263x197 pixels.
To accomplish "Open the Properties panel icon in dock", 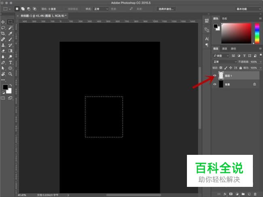I will (207, 30).
